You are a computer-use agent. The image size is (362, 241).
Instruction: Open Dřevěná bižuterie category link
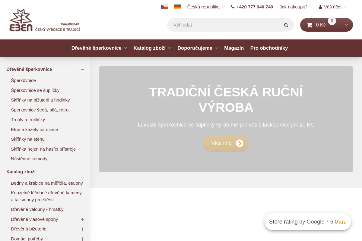29,229
